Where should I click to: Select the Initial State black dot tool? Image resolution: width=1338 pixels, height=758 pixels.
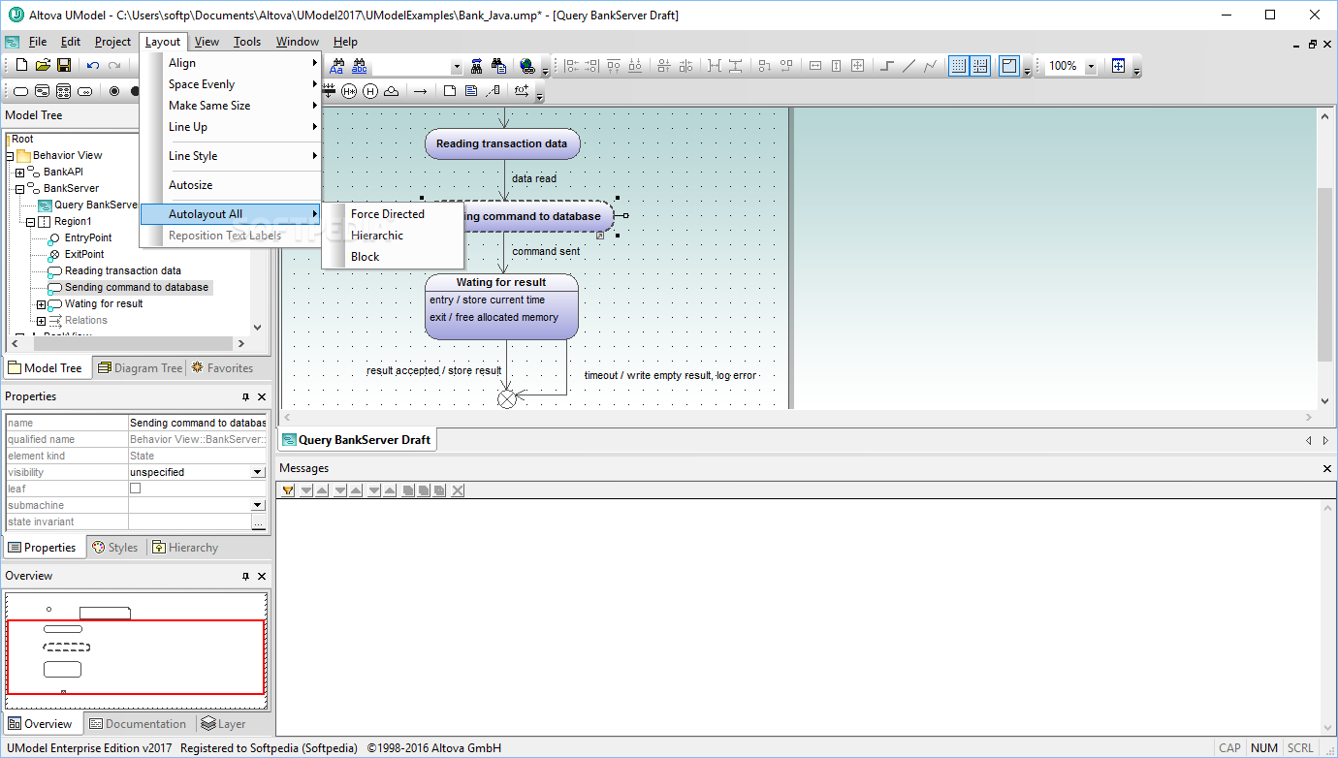135,91
